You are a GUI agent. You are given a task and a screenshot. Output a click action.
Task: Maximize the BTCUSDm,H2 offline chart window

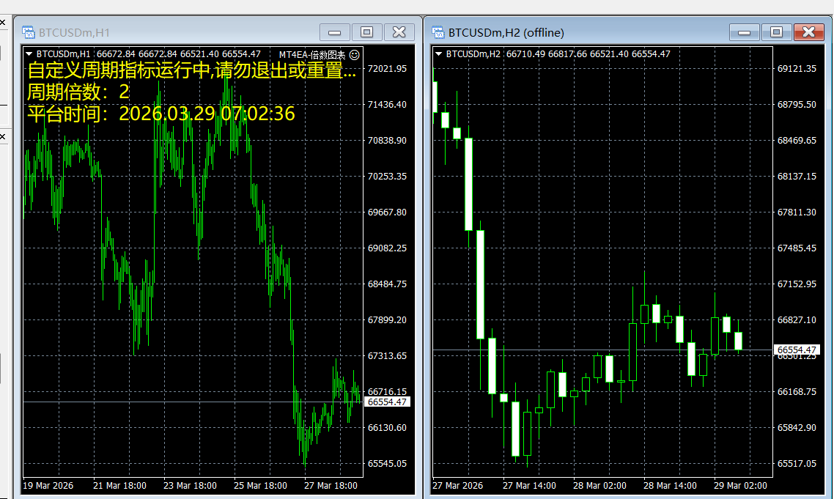(x=776, y=32)
